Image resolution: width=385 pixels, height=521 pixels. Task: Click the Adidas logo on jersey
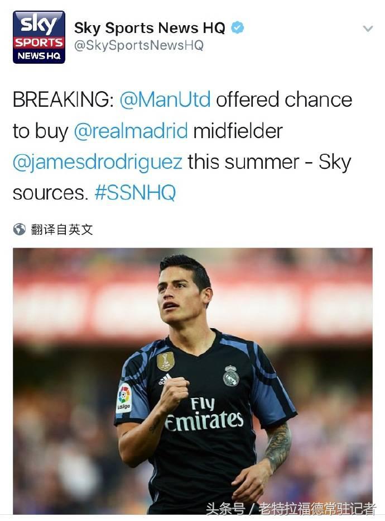click(x=165, y=379)
